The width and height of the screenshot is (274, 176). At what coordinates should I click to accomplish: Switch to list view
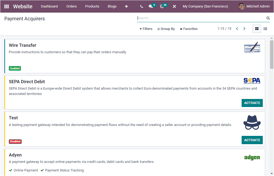point(265,29)
